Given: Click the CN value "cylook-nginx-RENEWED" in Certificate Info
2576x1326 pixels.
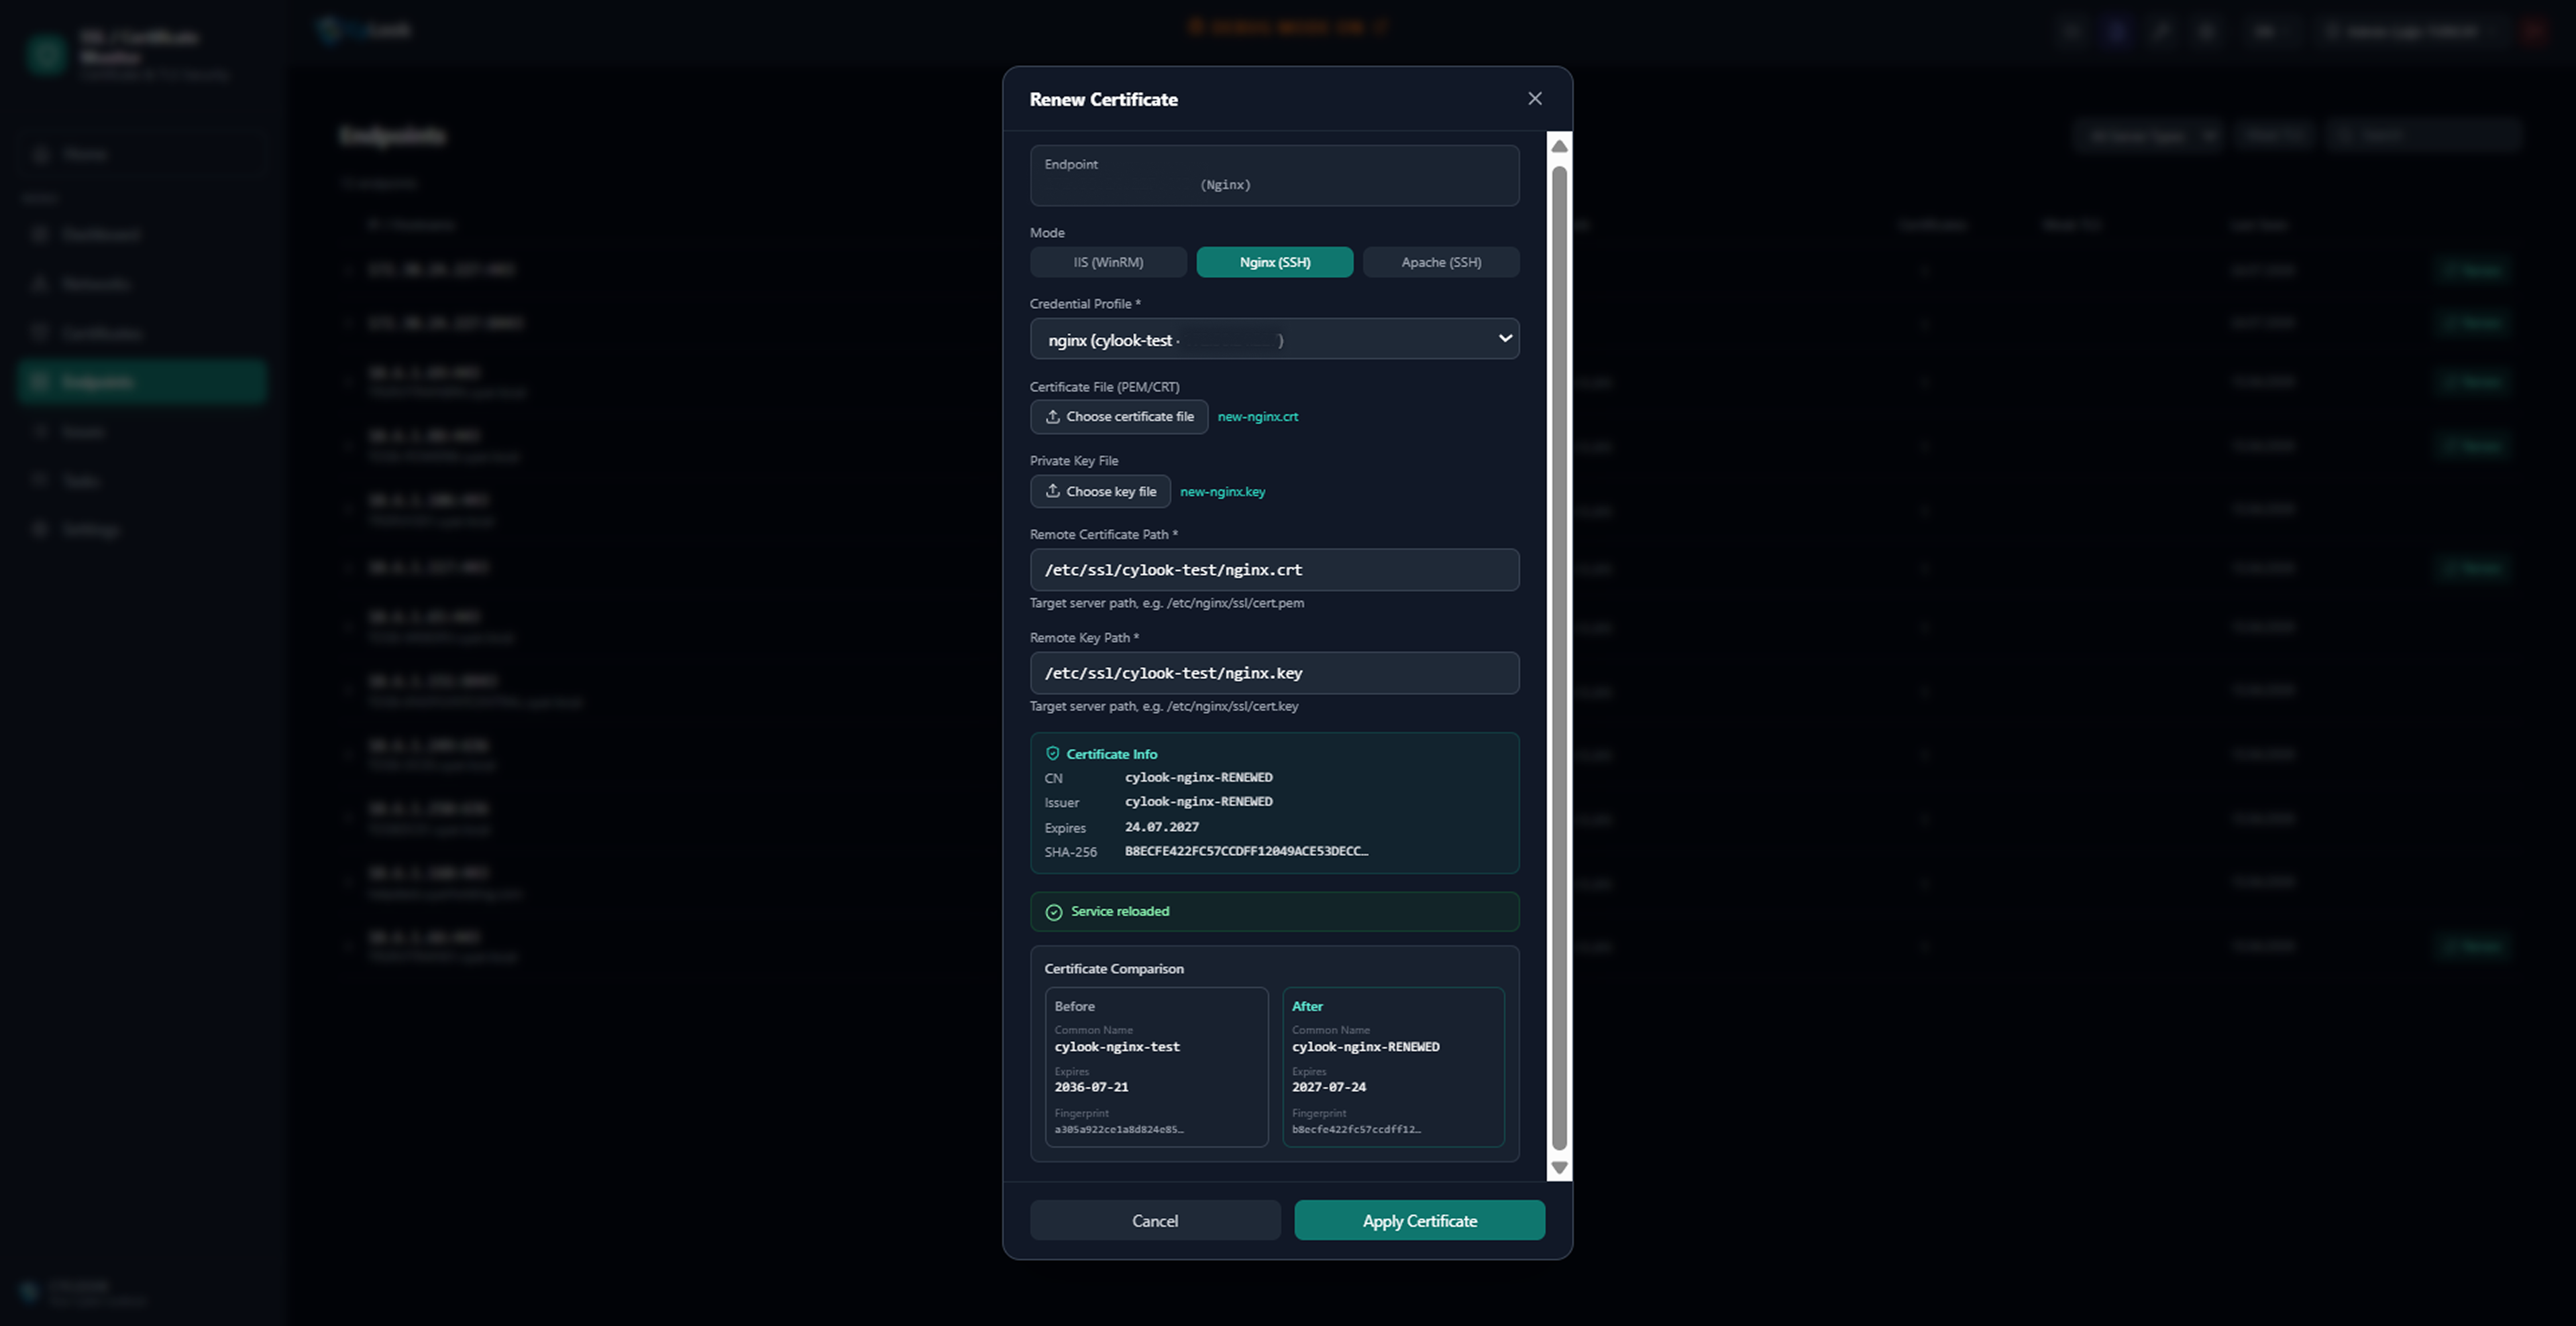Looking at the screenshot, I should coord(1199,778).
